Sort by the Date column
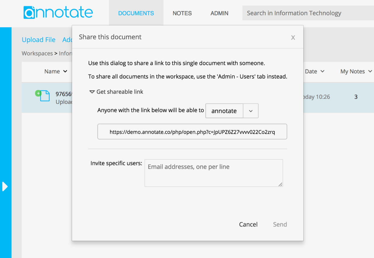 (x=315, y=71)
